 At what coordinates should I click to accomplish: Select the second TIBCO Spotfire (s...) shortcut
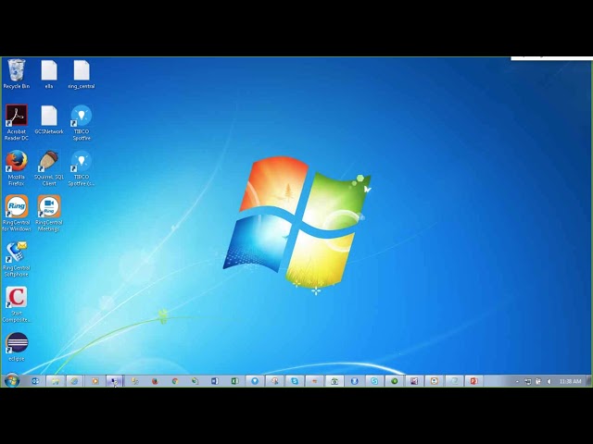(82, 168)
